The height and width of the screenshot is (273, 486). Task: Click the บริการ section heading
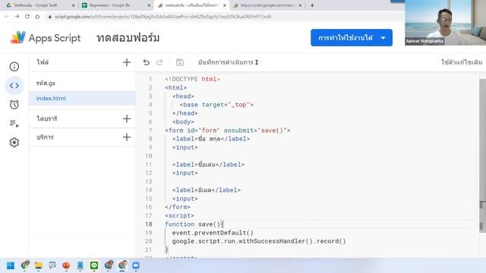(x=45, y=137)
